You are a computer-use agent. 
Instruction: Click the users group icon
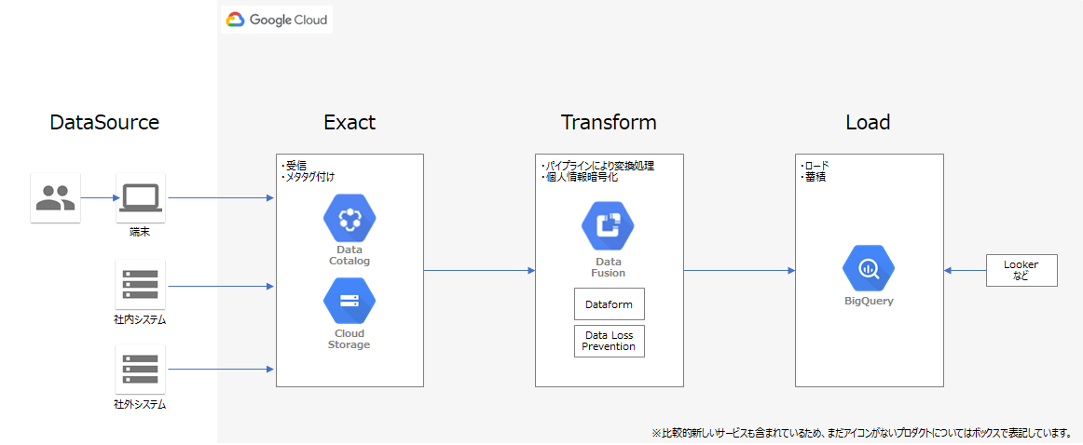pyautogui.click(x=55, y=197)
